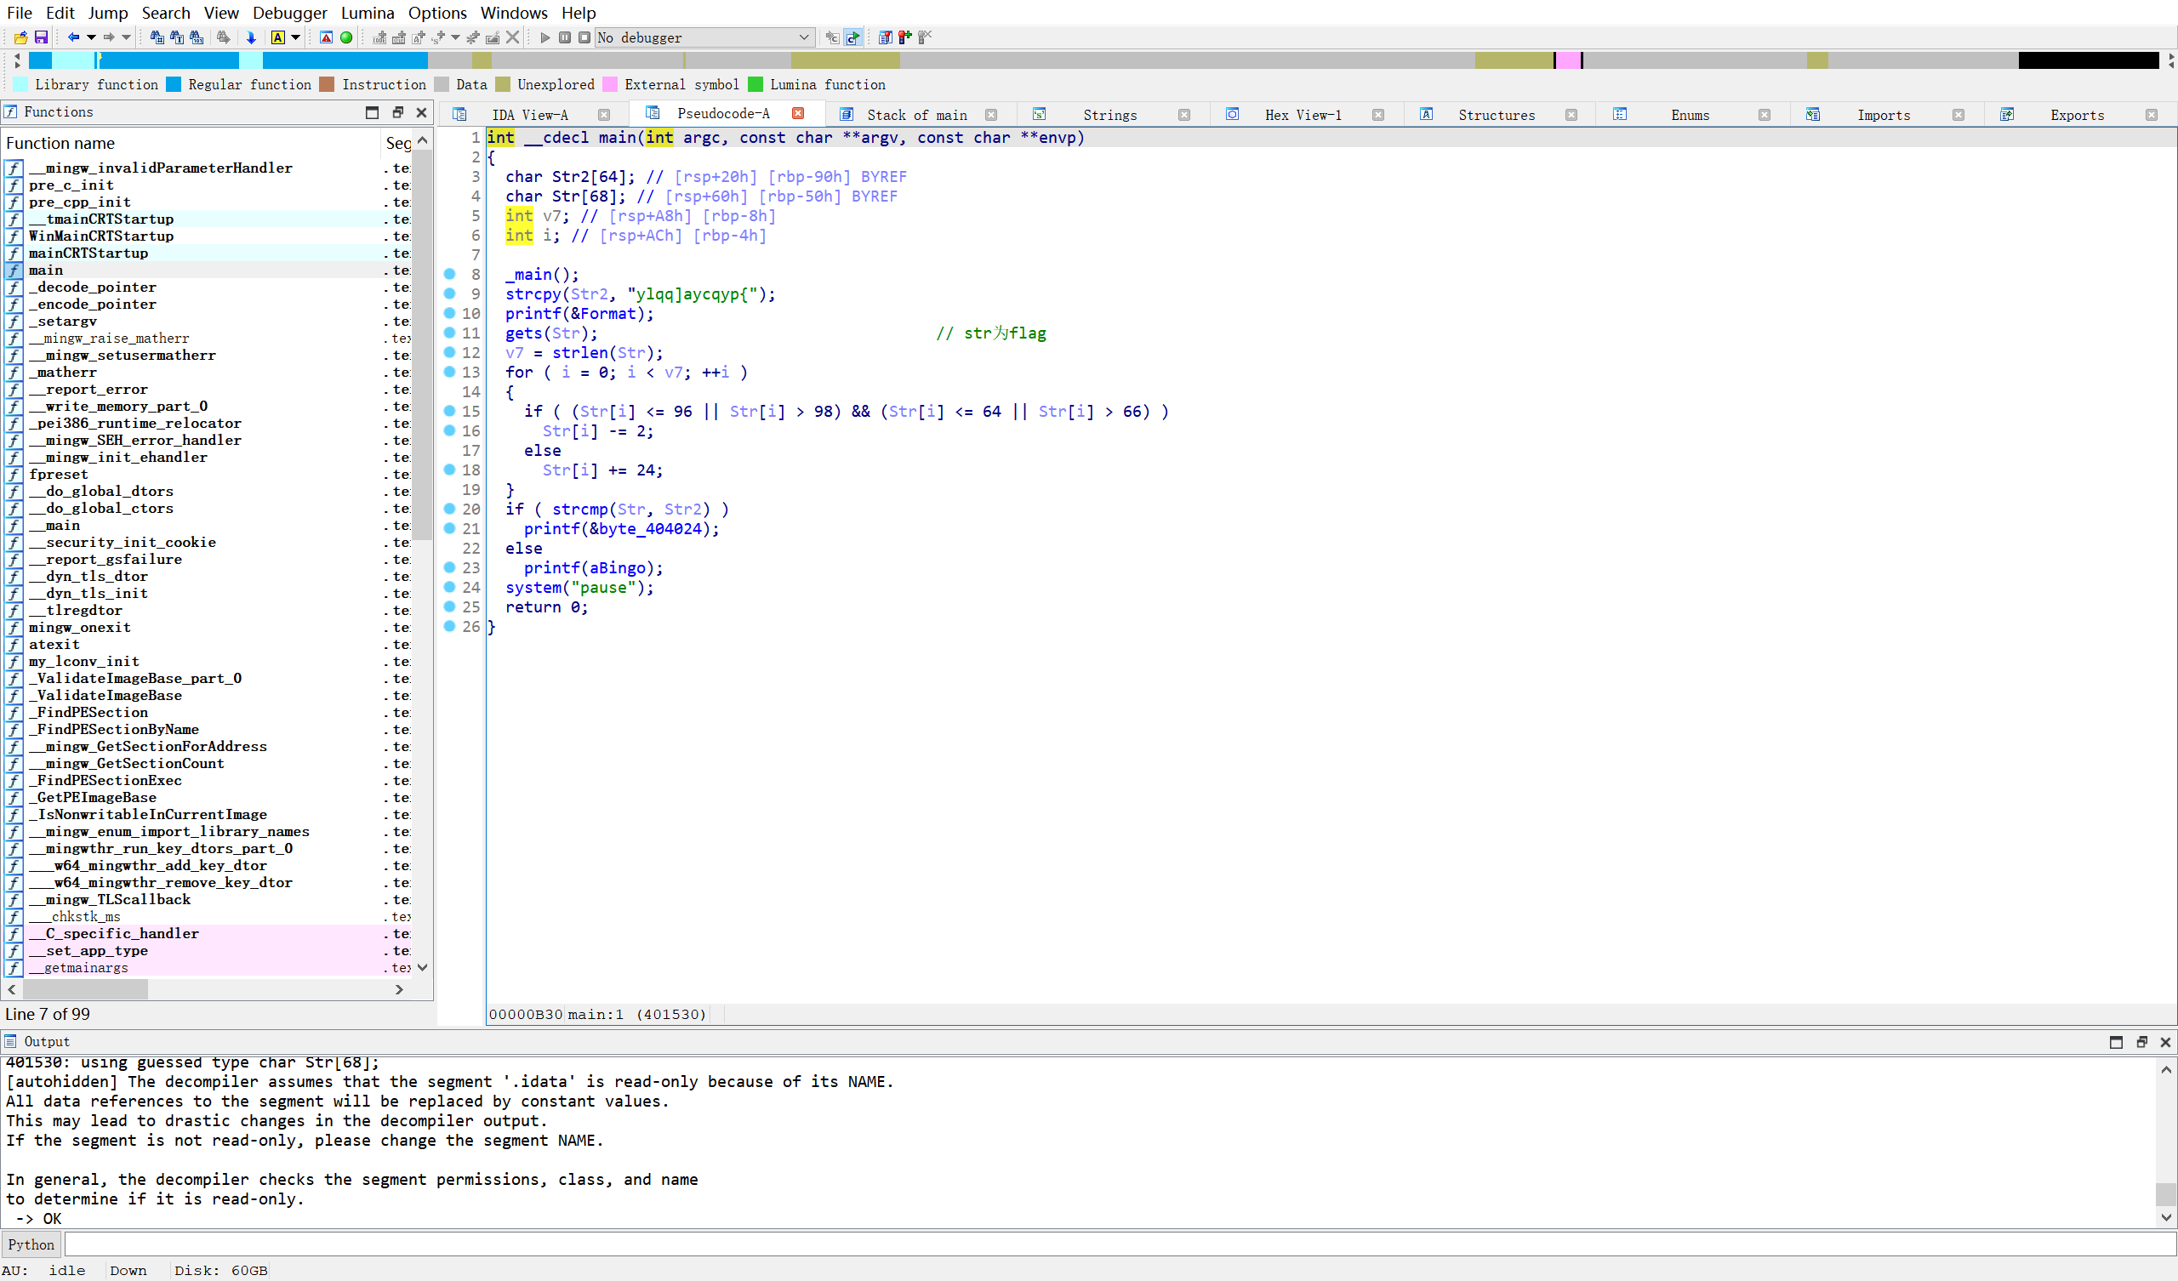Open the Jump menu

click(x=108, y=12)
